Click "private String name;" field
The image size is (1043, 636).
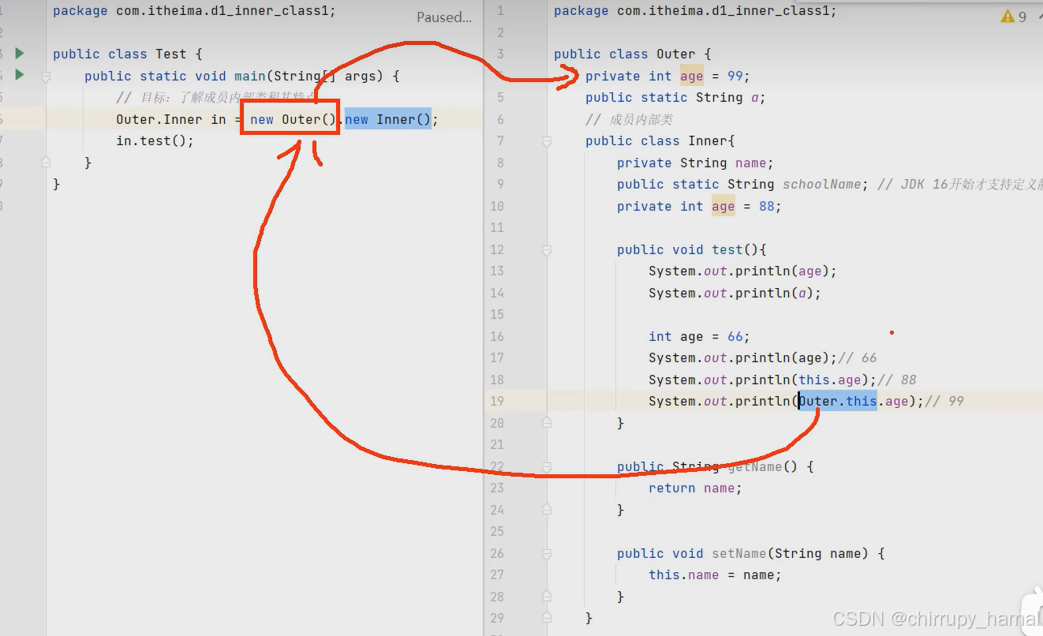point(695,163)
